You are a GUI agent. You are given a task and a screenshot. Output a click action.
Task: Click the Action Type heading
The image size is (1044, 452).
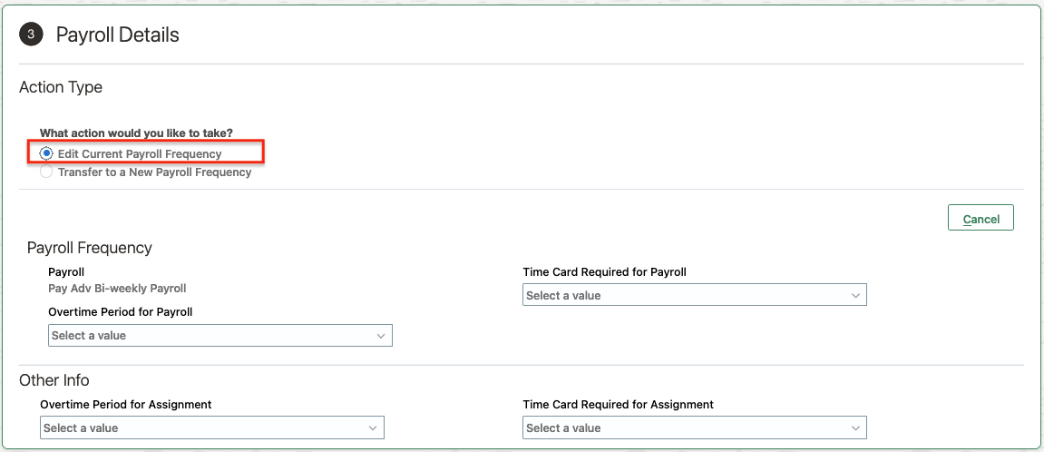(61, 87)
